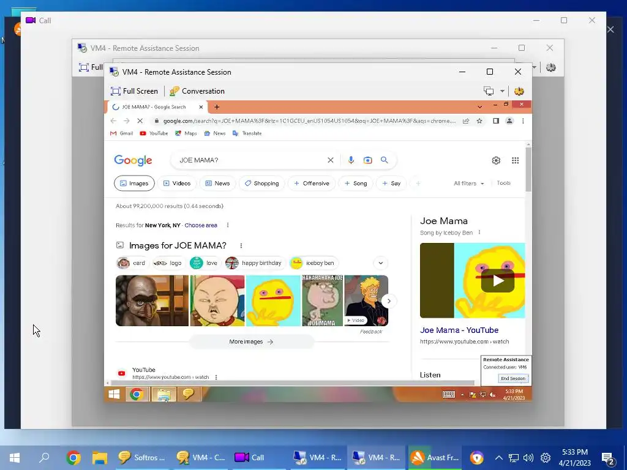Select the logo image chip
Screen dimensions: 627x470
pyautogui.click(x=168, y=263)
